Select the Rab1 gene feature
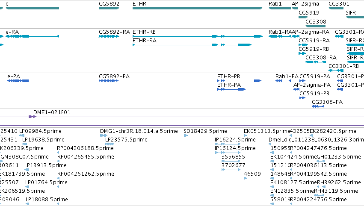 280,8
